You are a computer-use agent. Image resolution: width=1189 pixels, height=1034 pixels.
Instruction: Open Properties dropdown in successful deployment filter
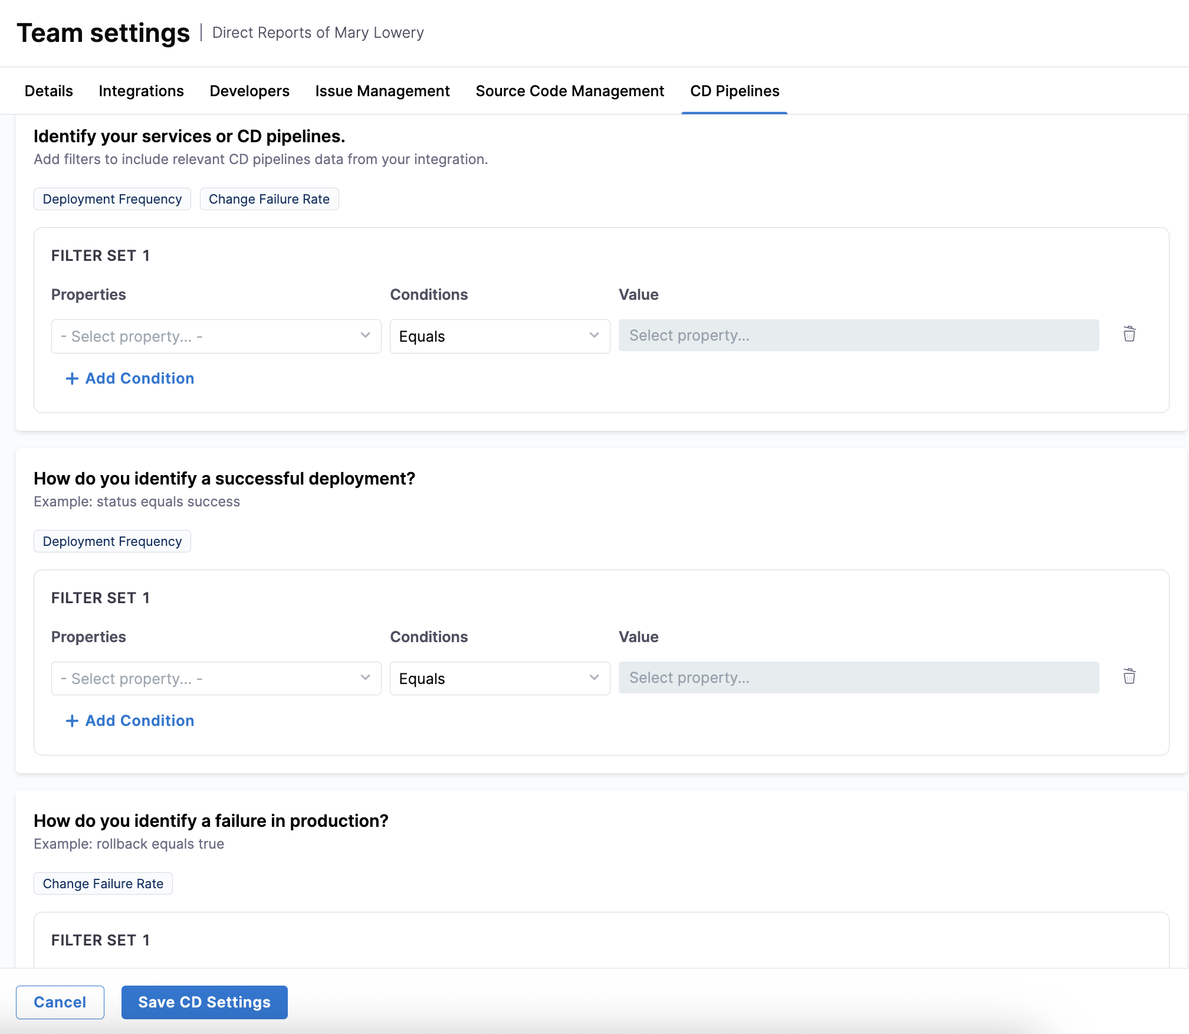pos(216,679)
